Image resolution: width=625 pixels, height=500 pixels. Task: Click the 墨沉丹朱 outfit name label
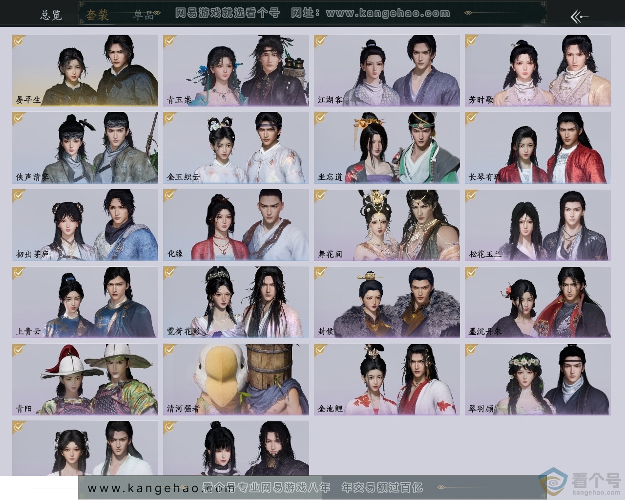[x=485, y=331]
